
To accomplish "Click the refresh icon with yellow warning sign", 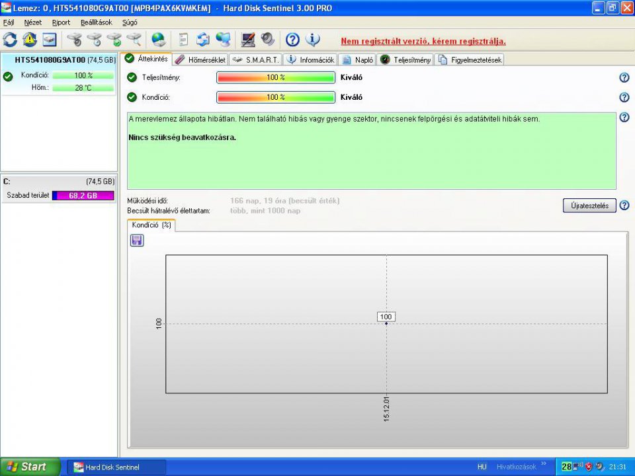I will tap(30, 40).
